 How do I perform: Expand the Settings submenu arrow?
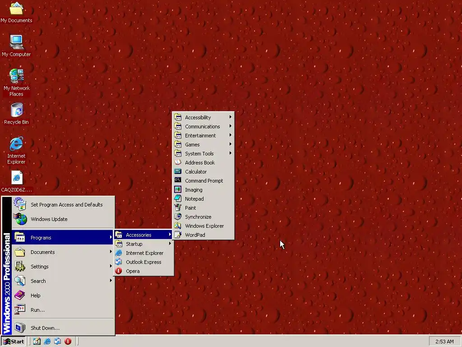coord(111,266)
